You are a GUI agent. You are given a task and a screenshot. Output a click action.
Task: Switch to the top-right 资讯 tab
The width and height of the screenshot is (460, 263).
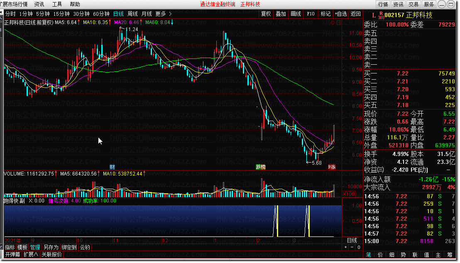coord(398,5)
